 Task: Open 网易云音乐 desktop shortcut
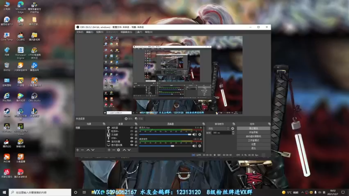pos(7,173)
